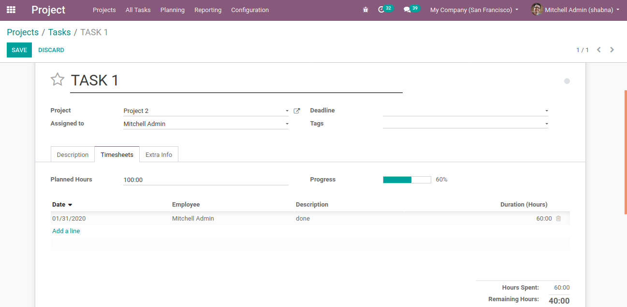Open the Tags dropdown field
This screenshot has height=307, width=627.
point(466,124)
